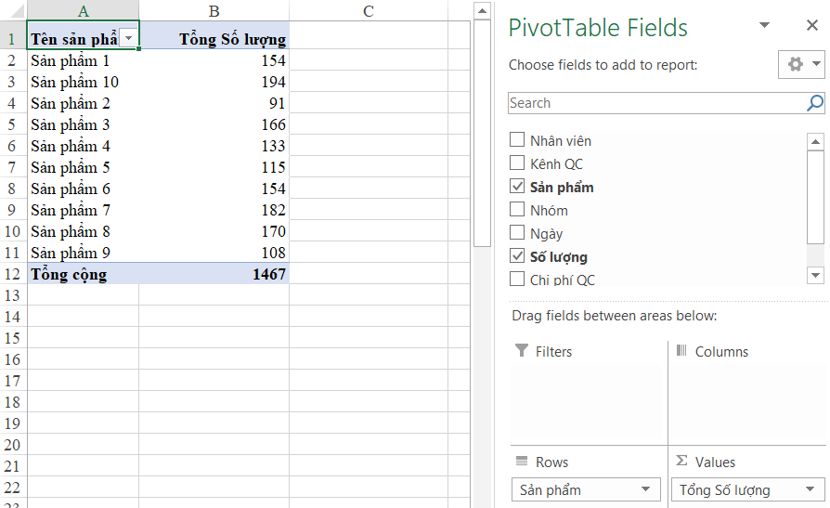Select the value 108 cell
The width and height of the screenshot is (830, 508).
[x=214, y=253]
